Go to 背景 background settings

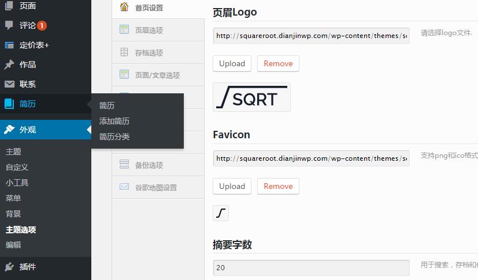tap(13, 213)
